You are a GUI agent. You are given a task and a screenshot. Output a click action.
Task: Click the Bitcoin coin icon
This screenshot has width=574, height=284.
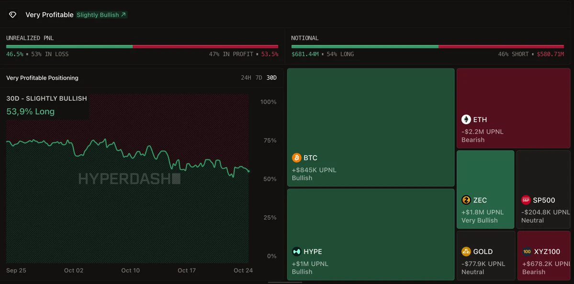pyautogui.click(x=296, y=158)
